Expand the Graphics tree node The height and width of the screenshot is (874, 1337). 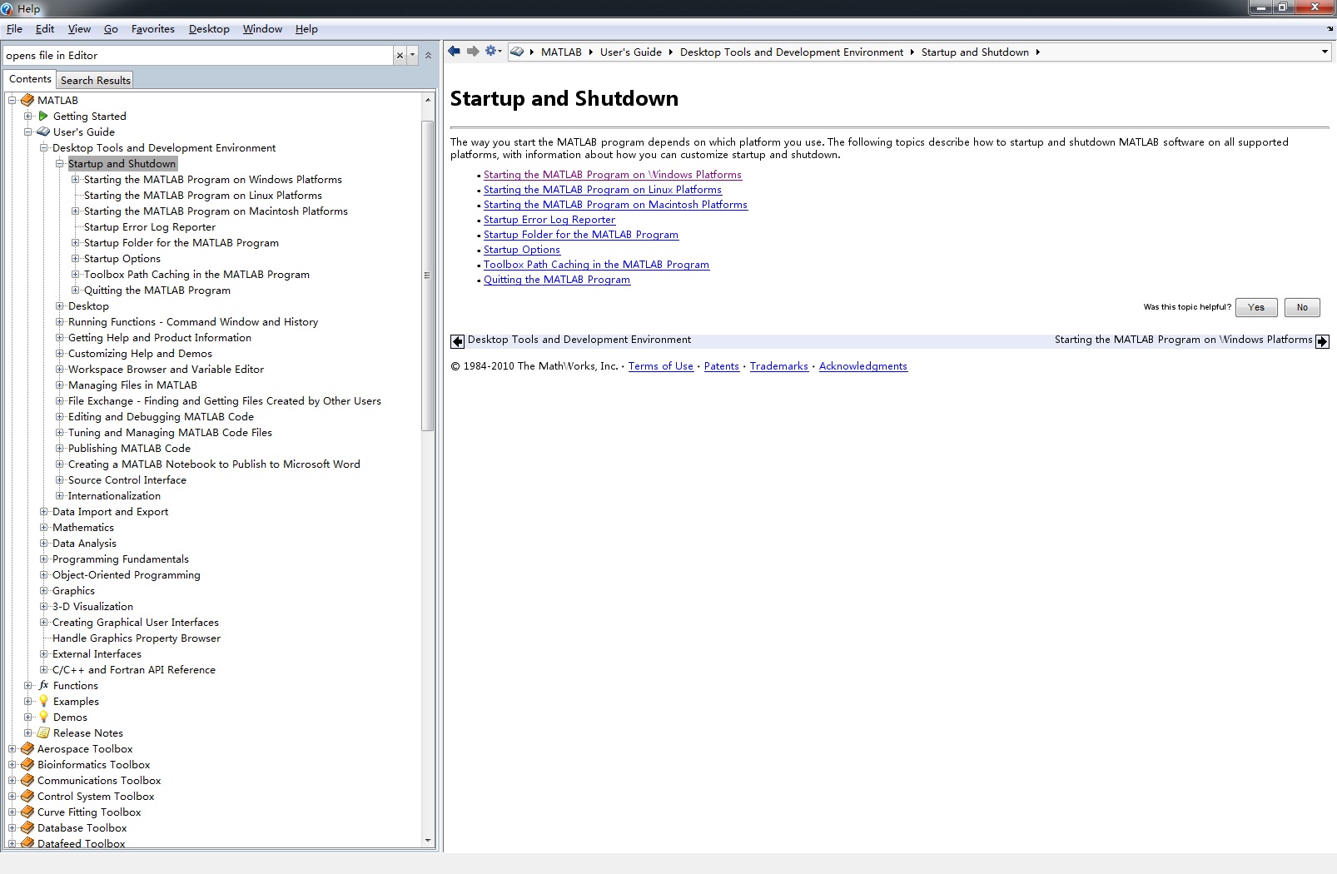44,590
